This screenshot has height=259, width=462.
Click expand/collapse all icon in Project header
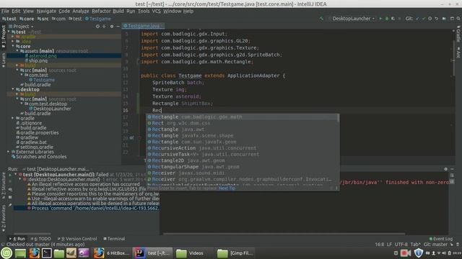[x=104, y=26]
